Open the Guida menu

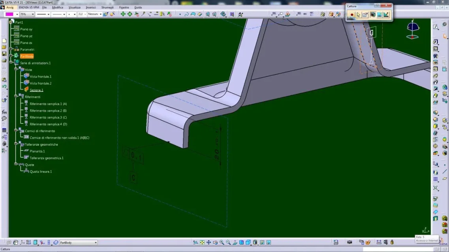138,7
